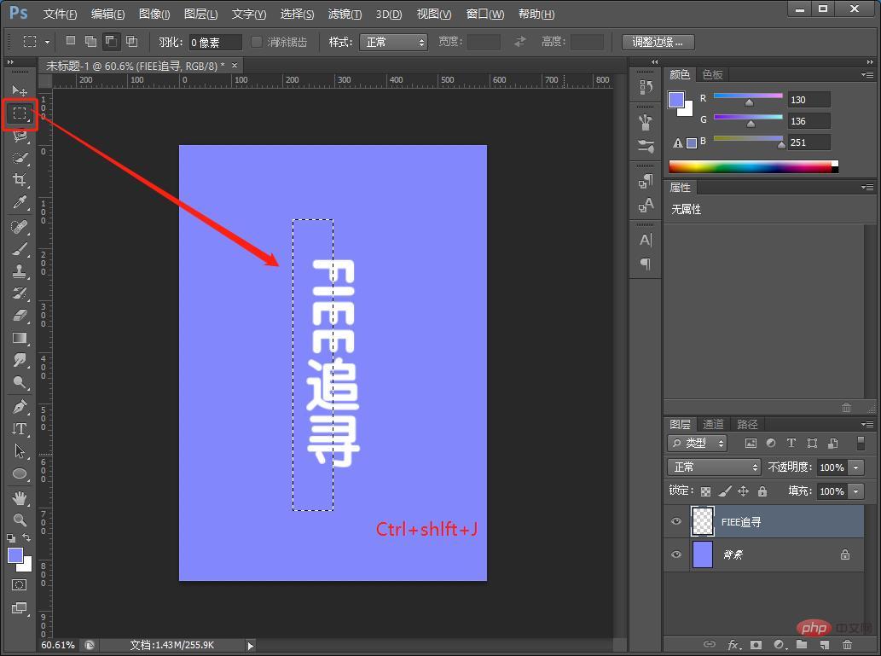Toggle the 消除锯齿 checkbox
Image resolution: width=881 pixels, height=656 pixels.
click(x=257, y=42)
